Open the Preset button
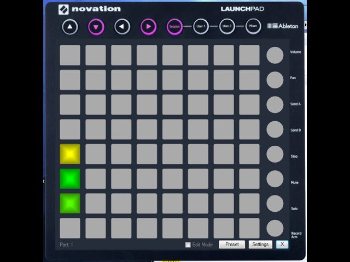This screenshot has height=262, width=350. tap(232, 245)
